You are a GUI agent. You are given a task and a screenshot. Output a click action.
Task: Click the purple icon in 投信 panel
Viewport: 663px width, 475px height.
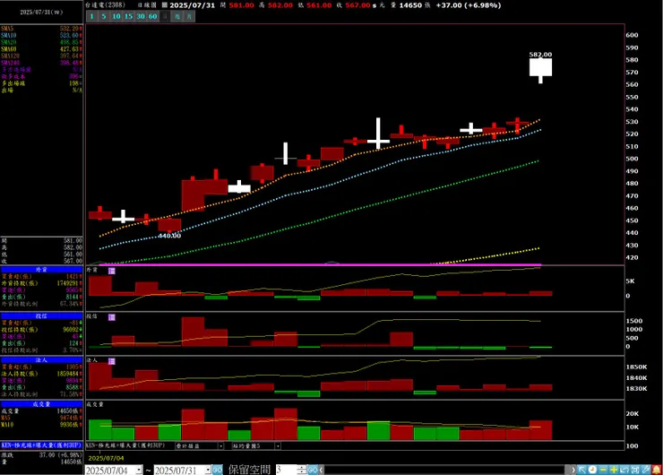pyautogui.click(x=112, y=317)
